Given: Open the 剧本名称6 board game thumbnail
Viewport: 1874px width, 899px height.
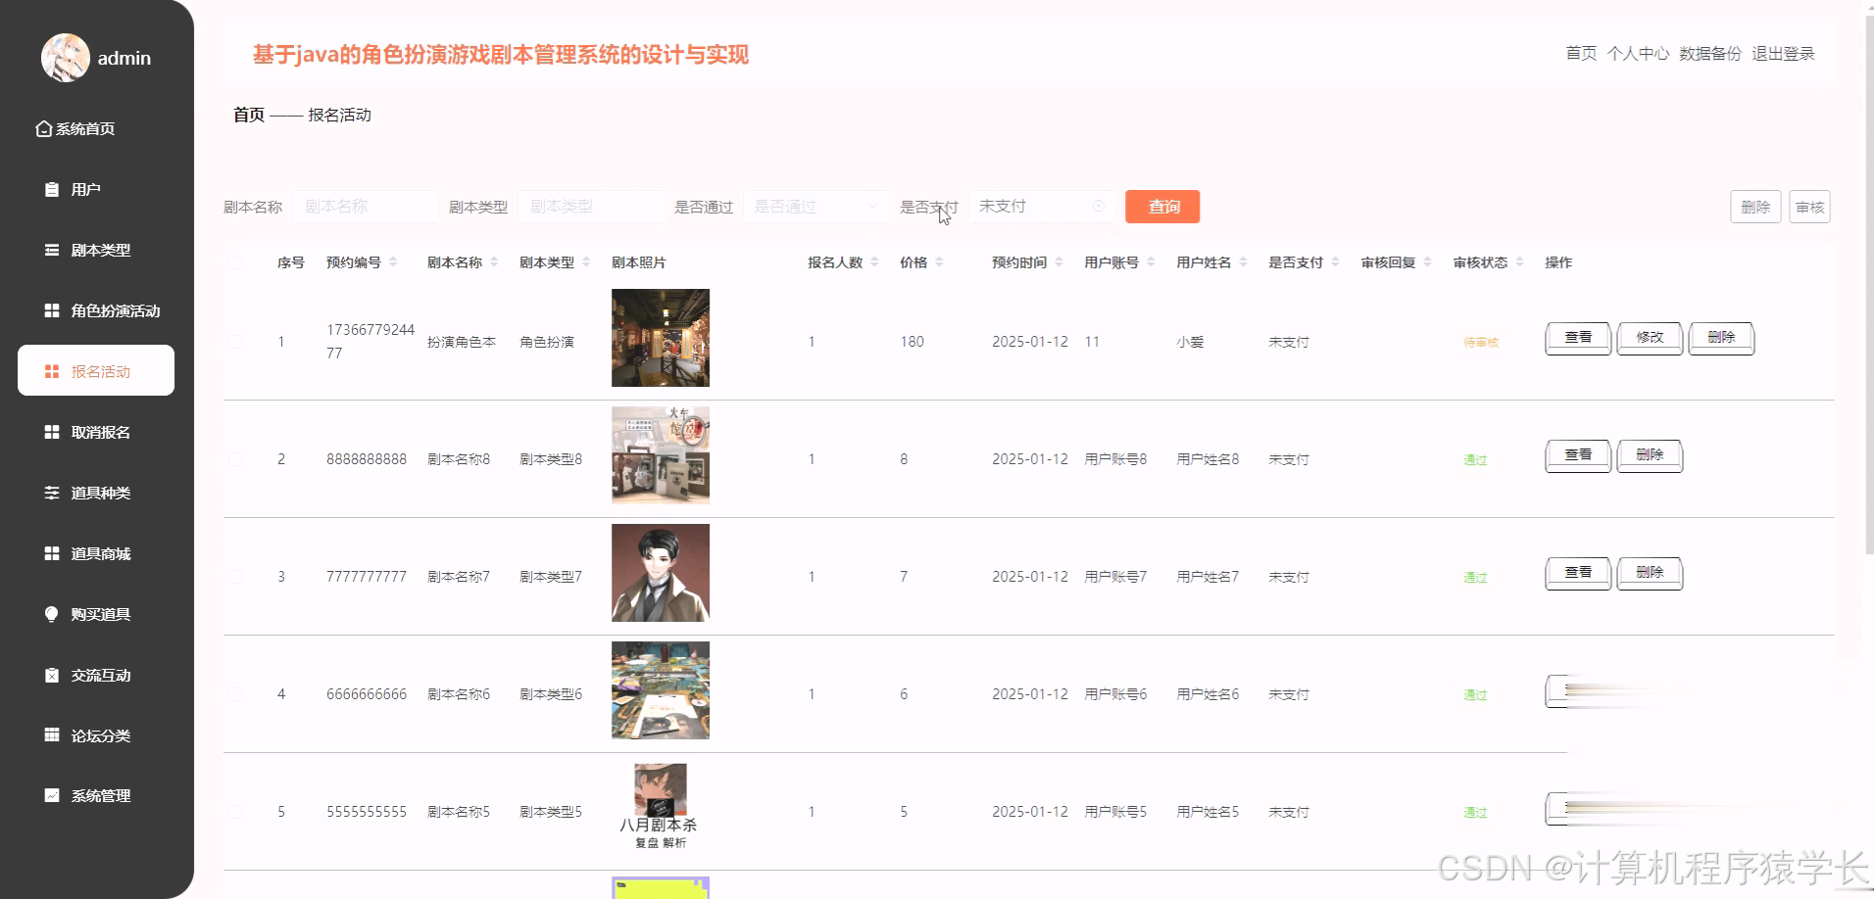Looking at the screenshot, I should (661, 690).
